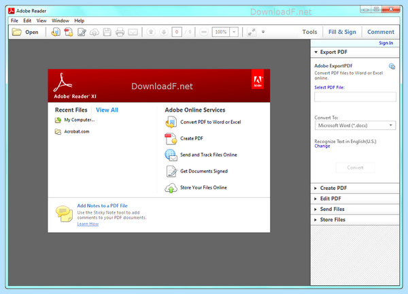Click the Print icon in toolbar
The height and width of the screenshot is (294, 408).
[120, 32]
